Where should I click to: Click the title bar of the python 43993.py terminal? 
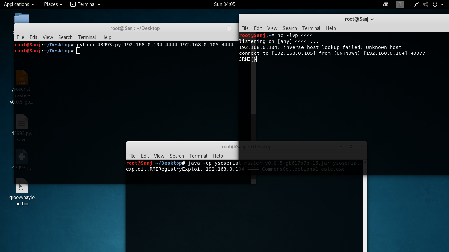click(126, 28)
